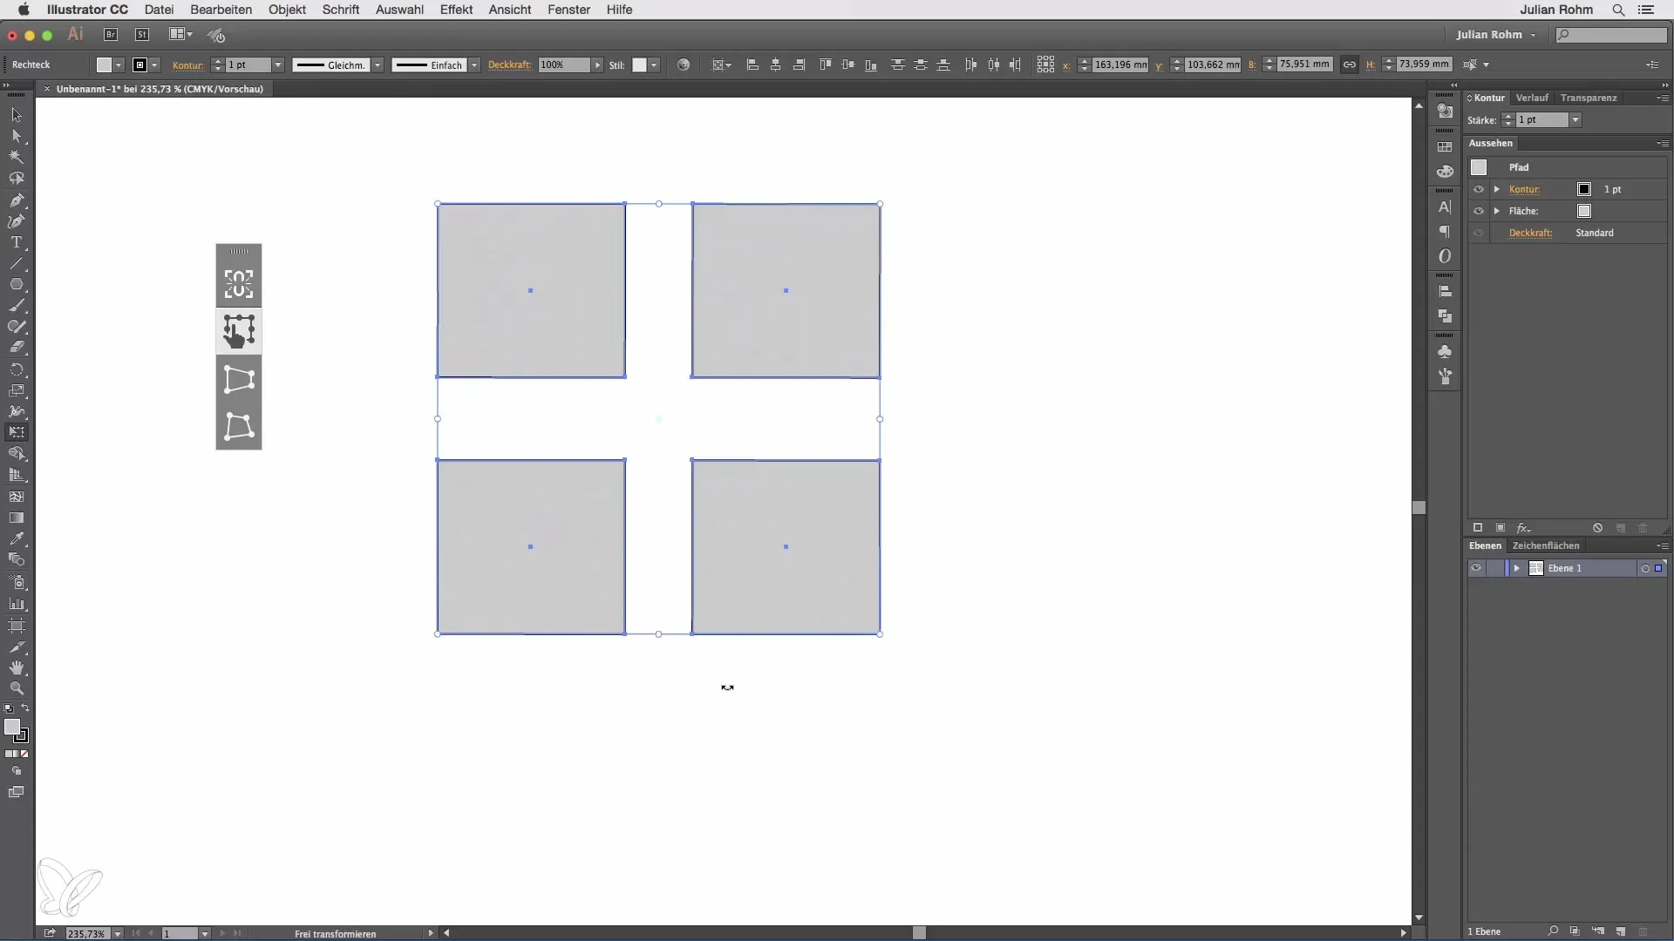Select the Paintbrush tool
This screenshot has height=941, width=1674.
tap(17, 306)
